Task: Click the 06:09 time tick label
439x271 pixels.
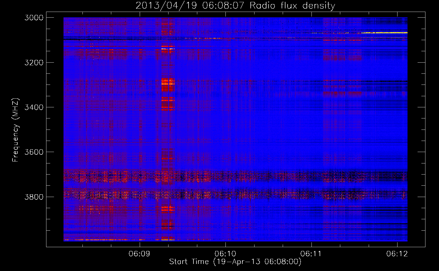Action: pos(139,254)
